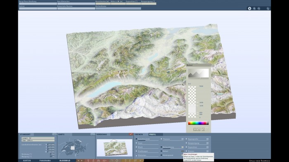The height and width of the screenshot is (162, 289).
Task: Open the Hintergrund settings icon
Action: click(x=182, y=155)
